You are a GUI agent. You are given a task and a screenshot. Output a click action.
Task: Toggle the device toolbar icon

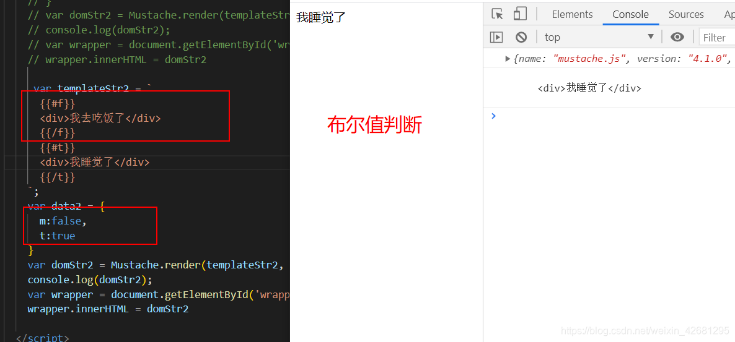coord(520,14)
